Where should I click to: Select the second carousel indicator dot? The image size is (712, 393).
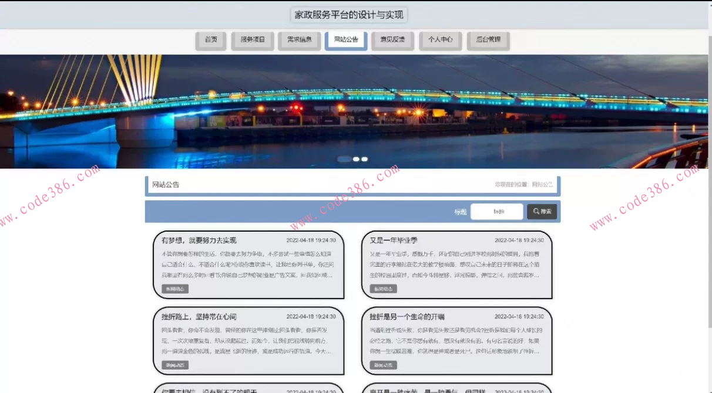(x=355, y=159)
